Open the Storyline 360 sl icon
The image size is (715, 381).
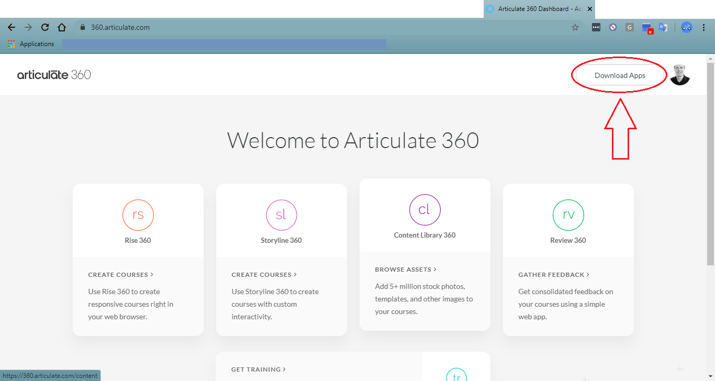click(282, 215)
